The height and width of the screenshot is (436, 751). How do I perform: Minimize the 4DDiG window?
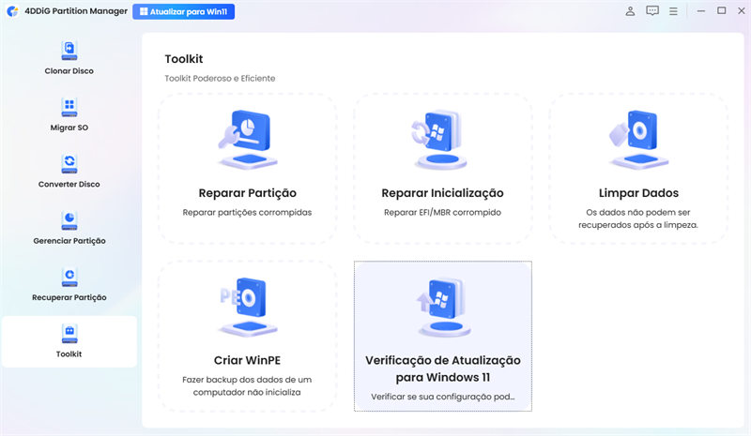(700, 11)
